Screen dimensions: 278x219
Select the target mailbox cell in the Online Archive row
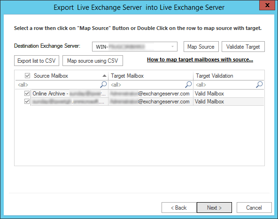151,94
